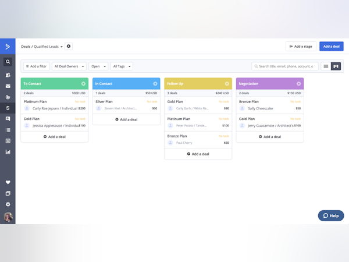Add a deal in Follow Up column
349x262 pixels.
tap(198, 154)
